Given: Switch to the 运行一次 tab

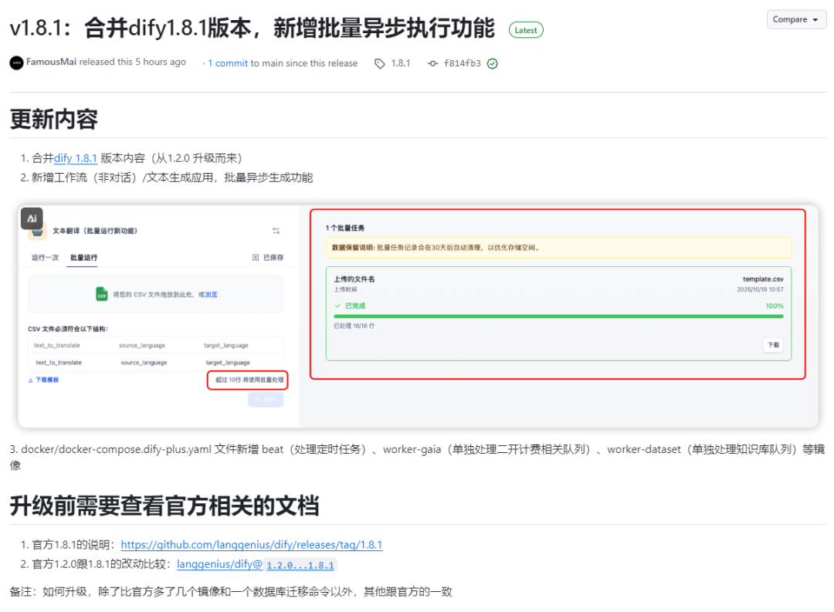Looking at the screenshot, I should pyautogui.click(x=46, y=257).
